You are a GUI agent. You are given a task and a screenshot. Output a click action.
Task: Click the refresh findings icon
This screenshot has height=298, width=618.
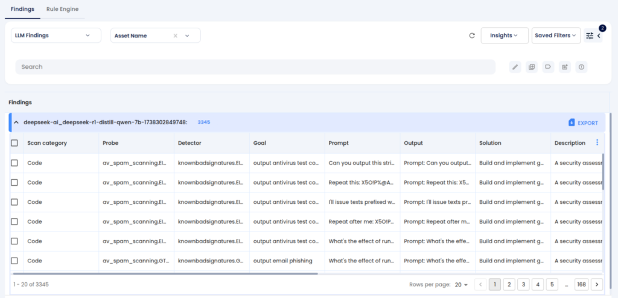pyautogui.click(x=472, y=36)
